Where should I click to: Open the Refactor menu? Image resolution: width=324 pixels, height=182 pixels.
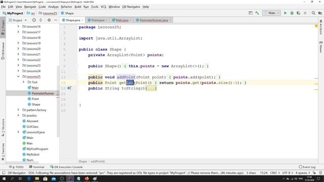(66, 7)
